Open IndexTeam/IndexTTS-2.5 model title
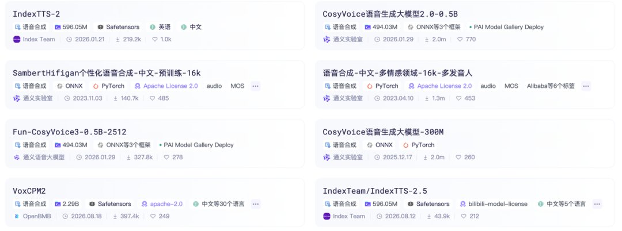This screenshot has width=622, height=231. click(x=375, y=191)
